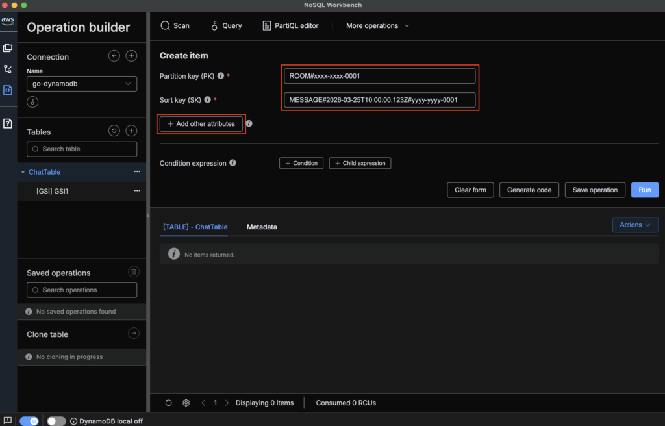Click the feedback icon in status bar
665x426 pixels.
(x=7, y=421)
